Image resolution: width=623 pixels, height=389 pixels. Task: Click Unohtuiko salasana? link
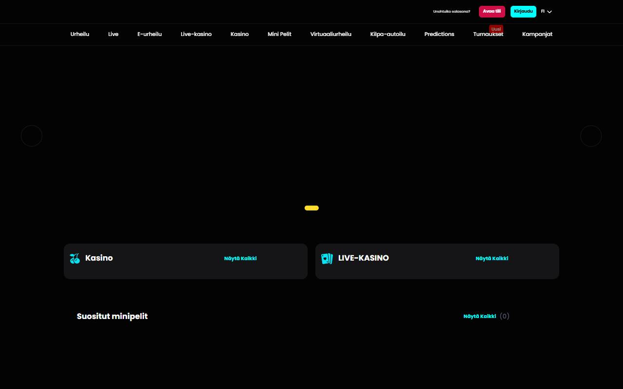[x=452, y=11]
